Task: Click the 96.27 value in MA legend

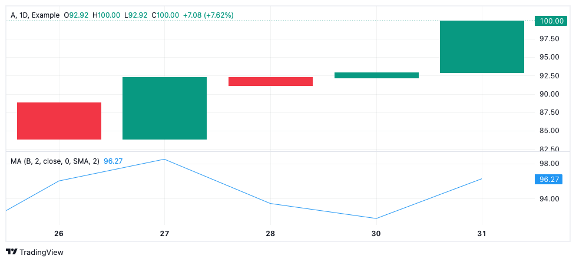Action: (x=113, y=161)
